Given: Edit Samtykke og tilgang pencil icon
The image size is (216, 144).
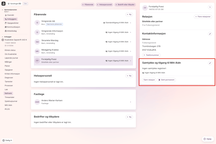Looking at the screenshot, I should (x=210, y=63).
